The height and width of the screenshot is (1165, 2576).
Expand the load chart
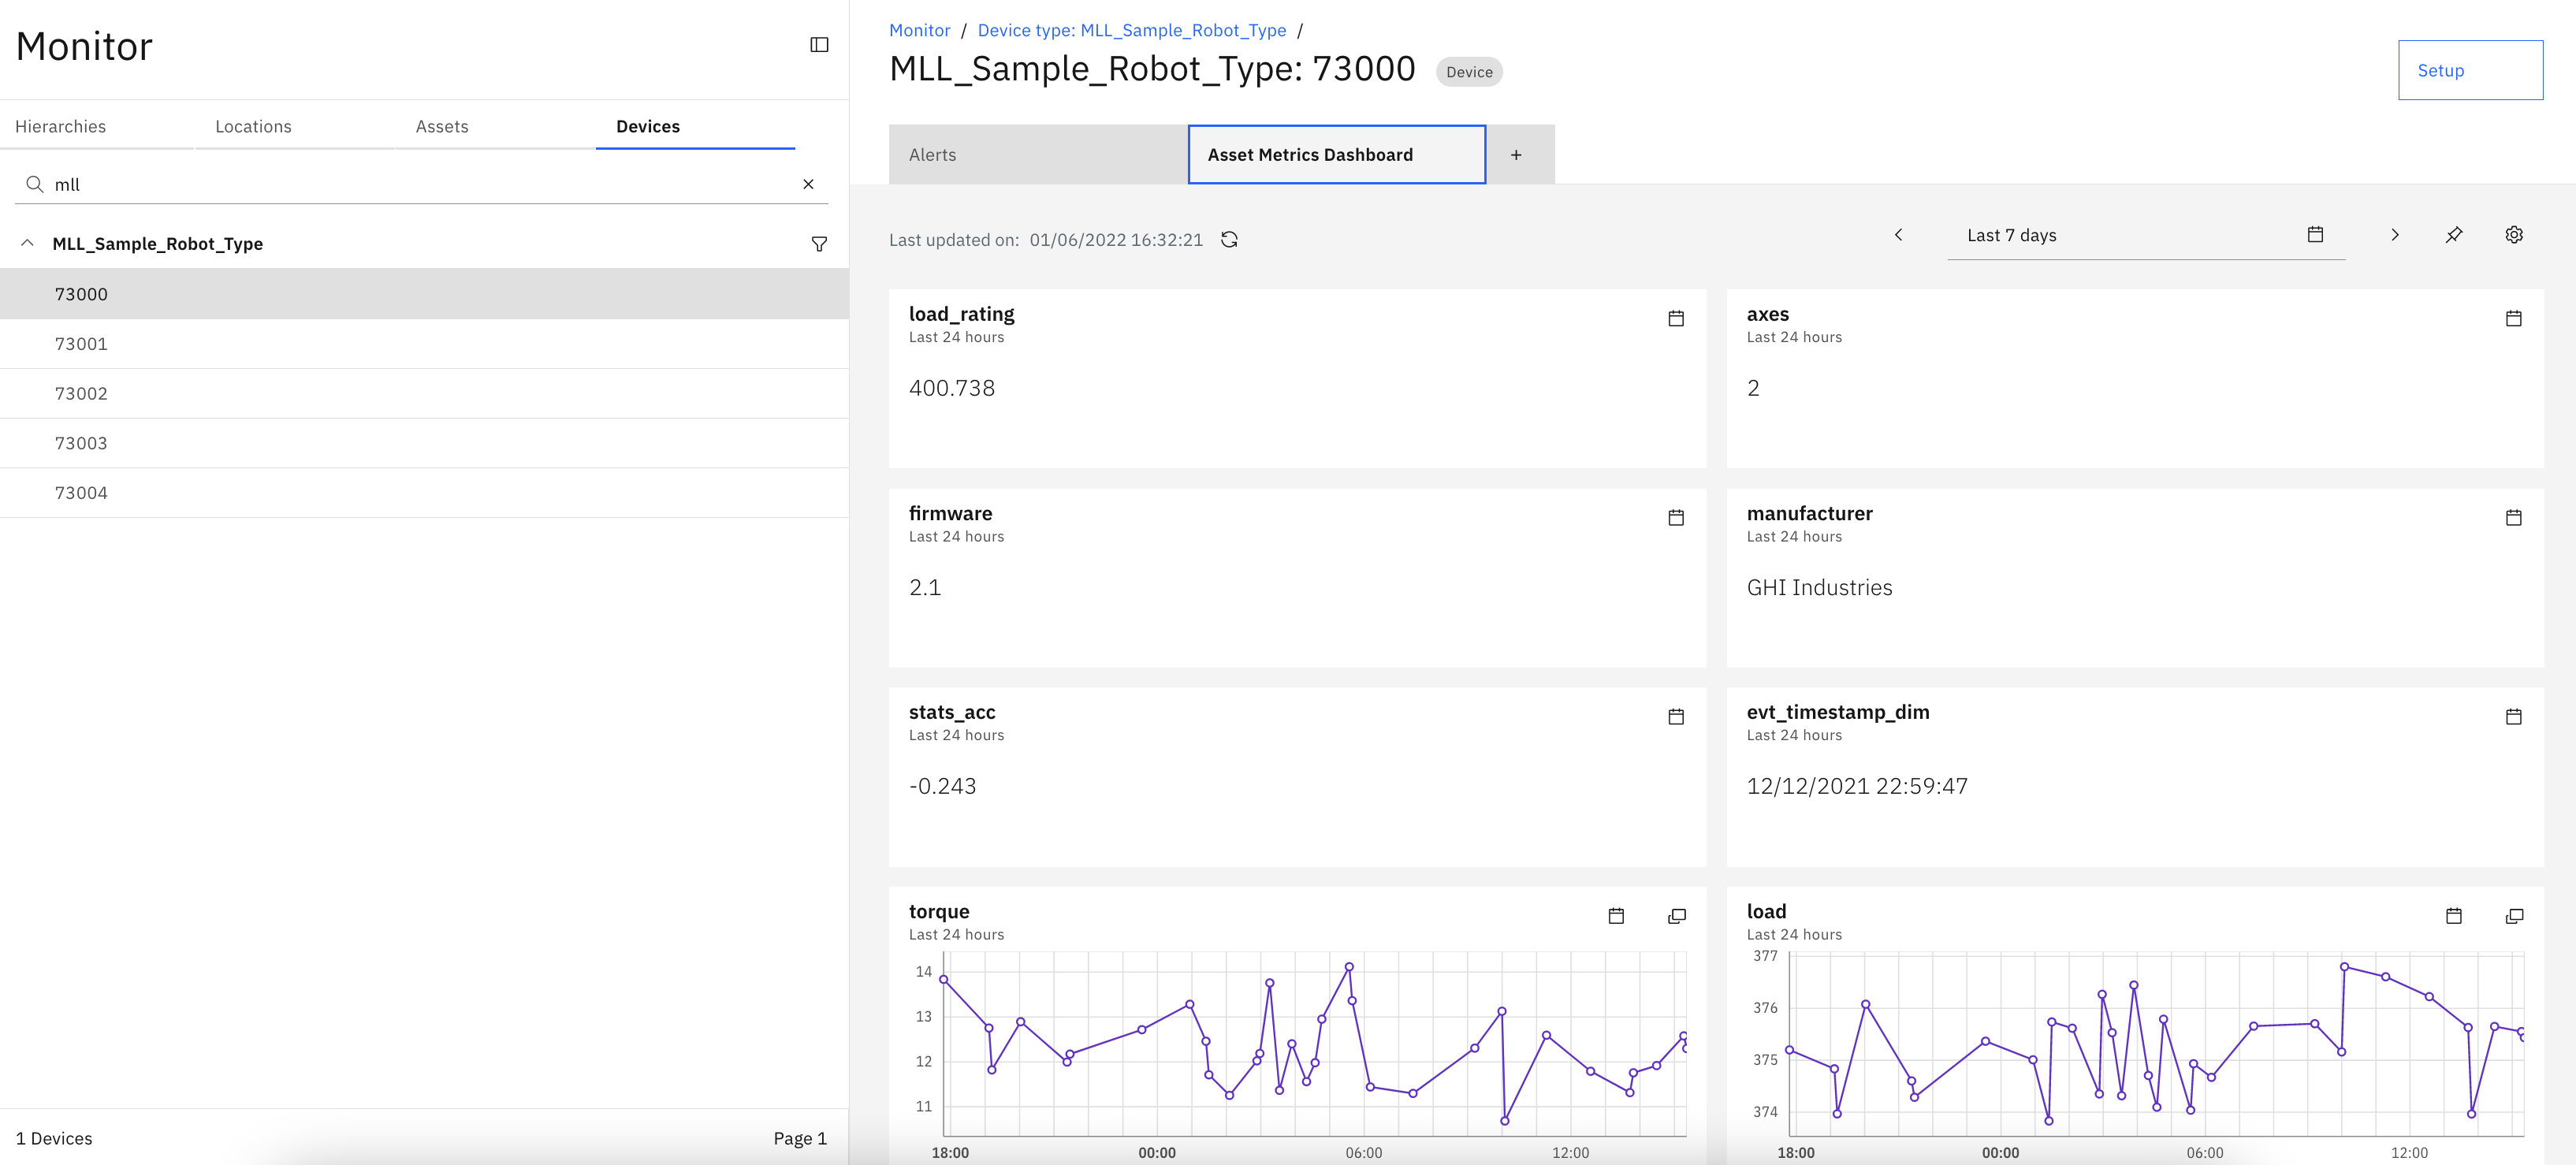[x=2514, y=916]
